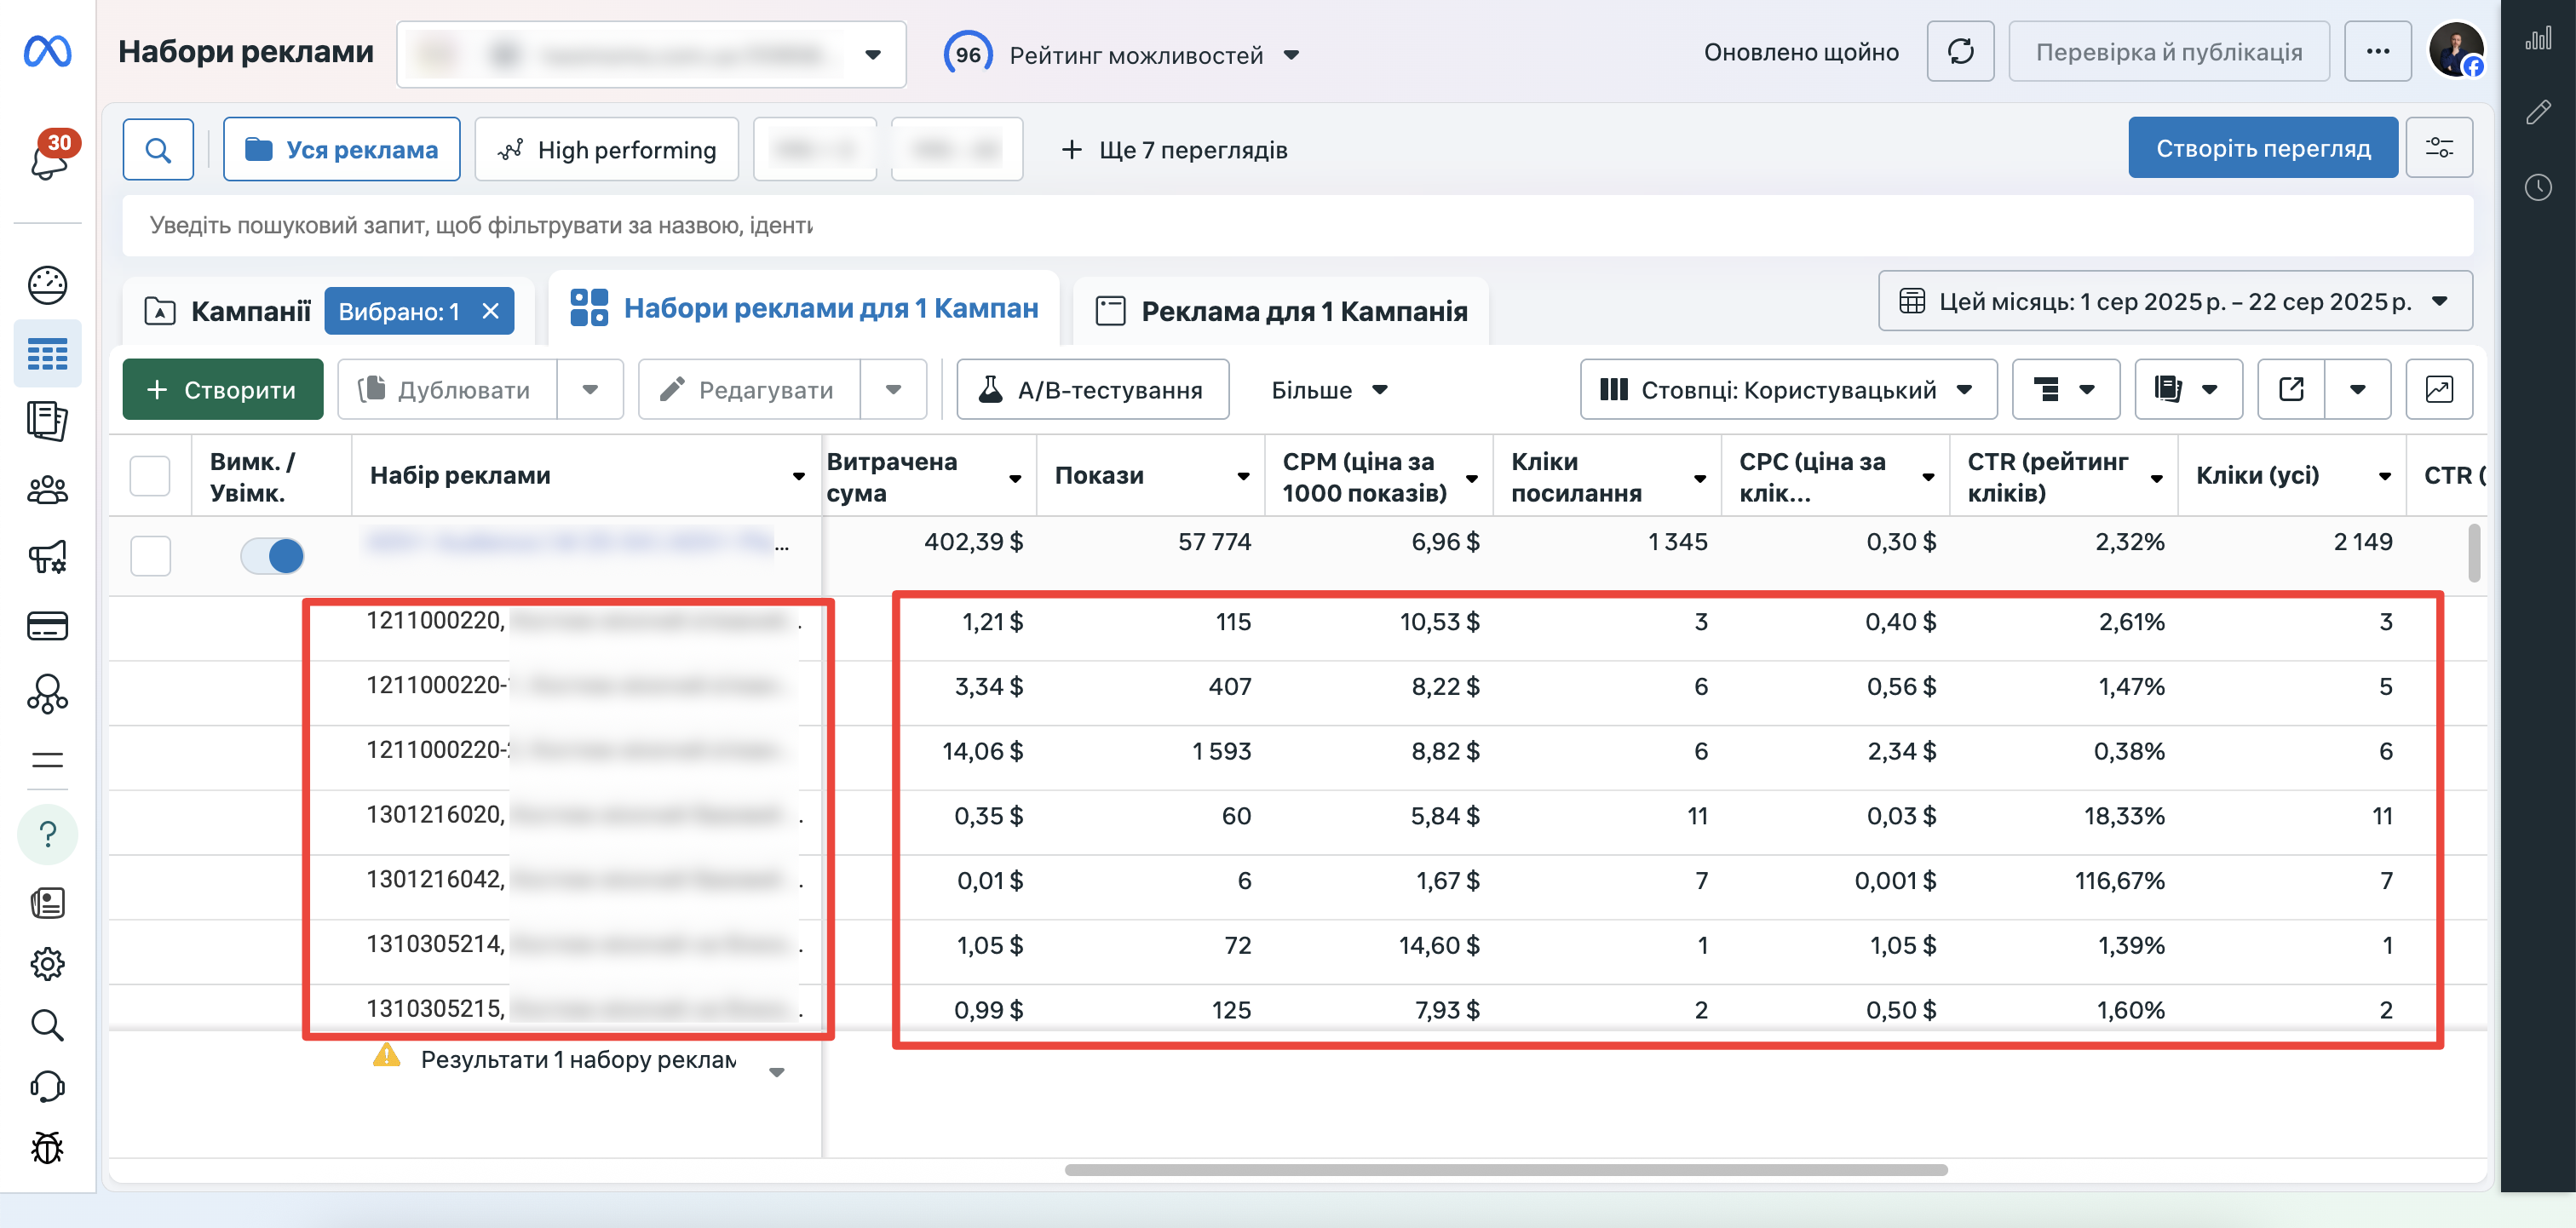Open audiences icon in left sidebar
The height and width of the screenshot is (1228, 2576).
pyautogui.click(x=47, y=490)
